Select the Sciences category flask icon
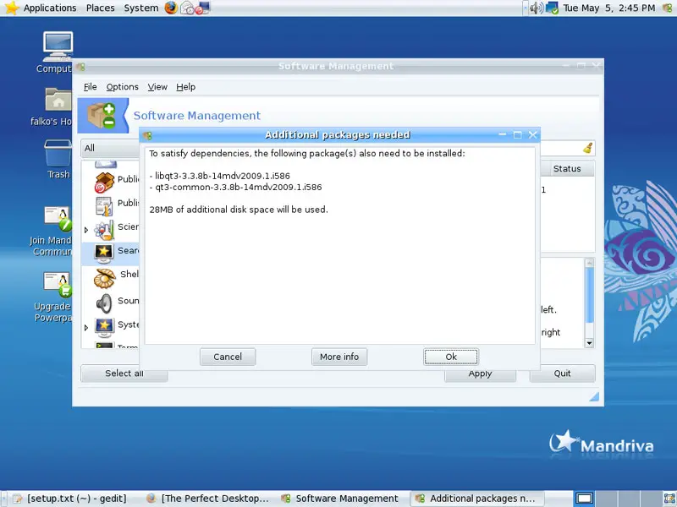 pyautogui.click(x=104, y=230)
